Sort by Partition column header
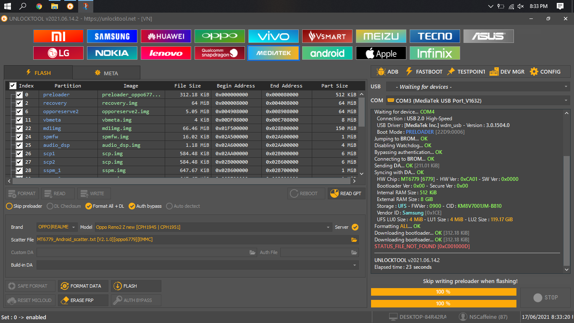The image size is (574, 323). [x=68, y=85]
